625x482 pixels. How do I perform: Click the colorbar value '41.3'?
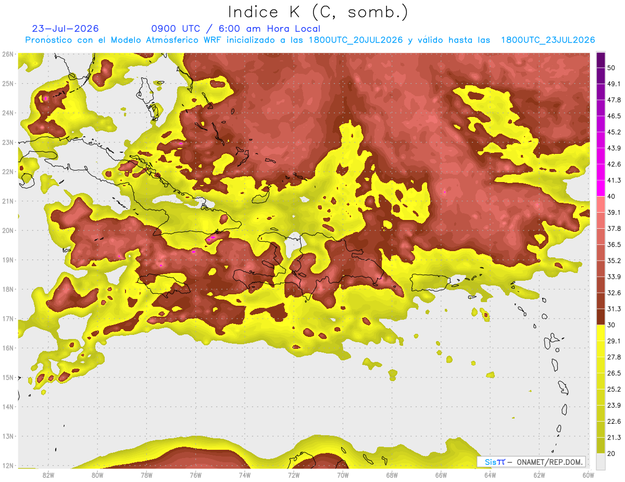(x=614, y=180)
